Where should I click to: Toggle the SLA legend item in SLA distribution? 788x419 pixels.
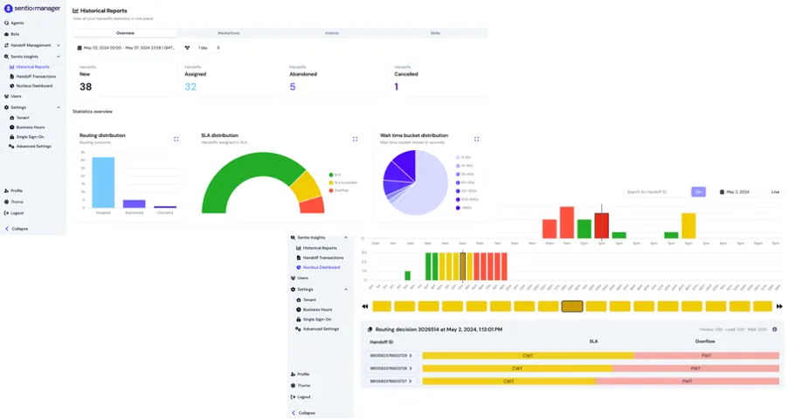click(x=335, y=175)
